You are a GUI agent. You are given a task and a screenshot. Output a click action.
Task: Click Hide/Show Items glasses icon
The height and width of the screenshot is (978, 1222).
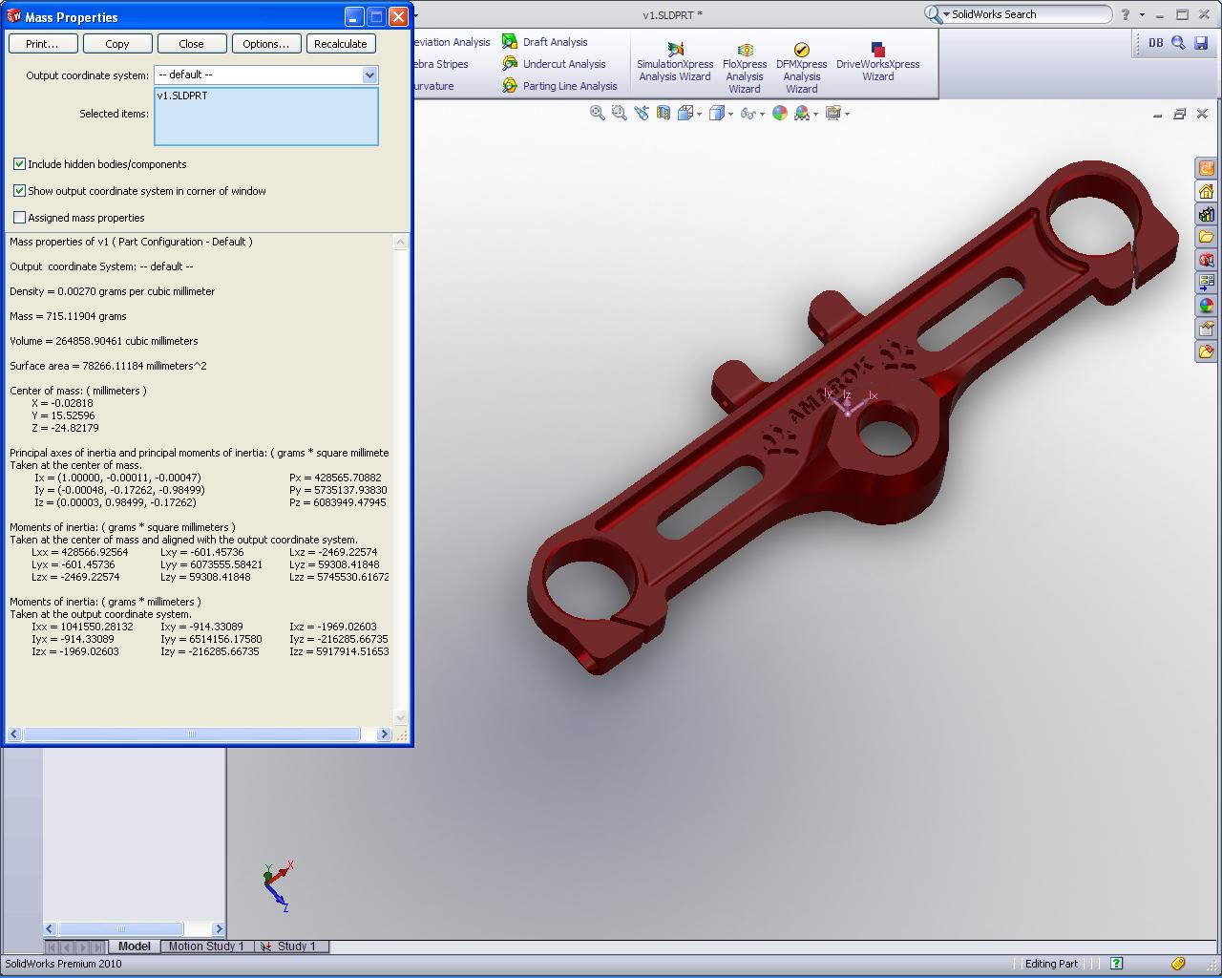point(748,113)
